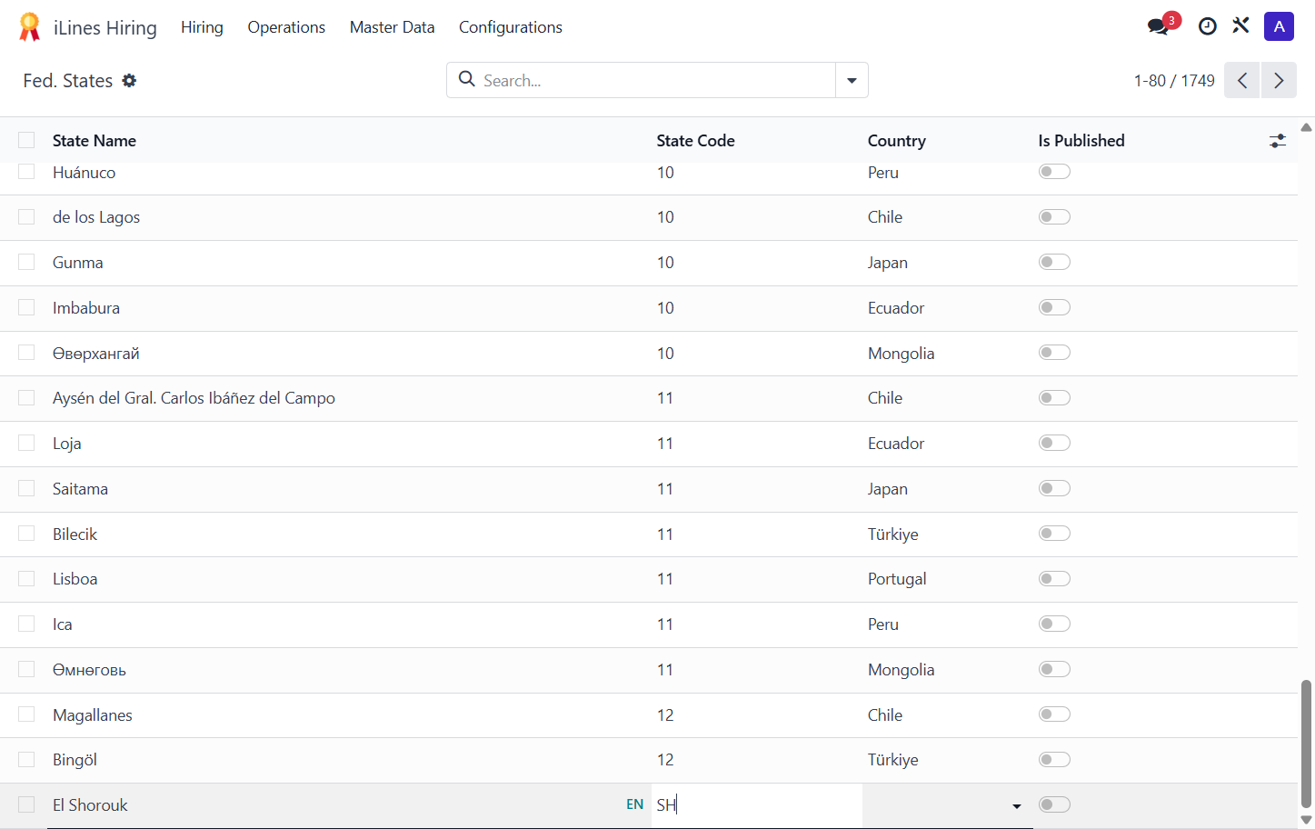Open the activities clock icon

(x=1207, y=26)
